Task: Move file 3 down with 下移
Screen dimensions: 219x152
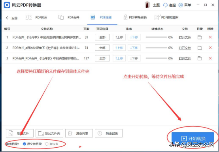Action: point(134,58)
